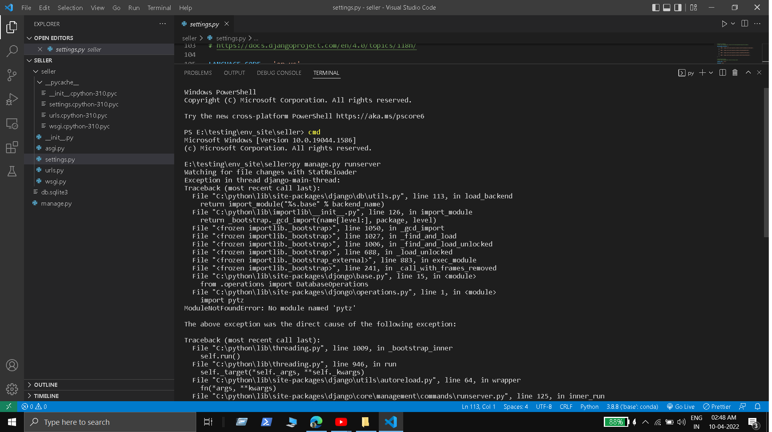Open the Testing flask view

[x=12, y=172]
